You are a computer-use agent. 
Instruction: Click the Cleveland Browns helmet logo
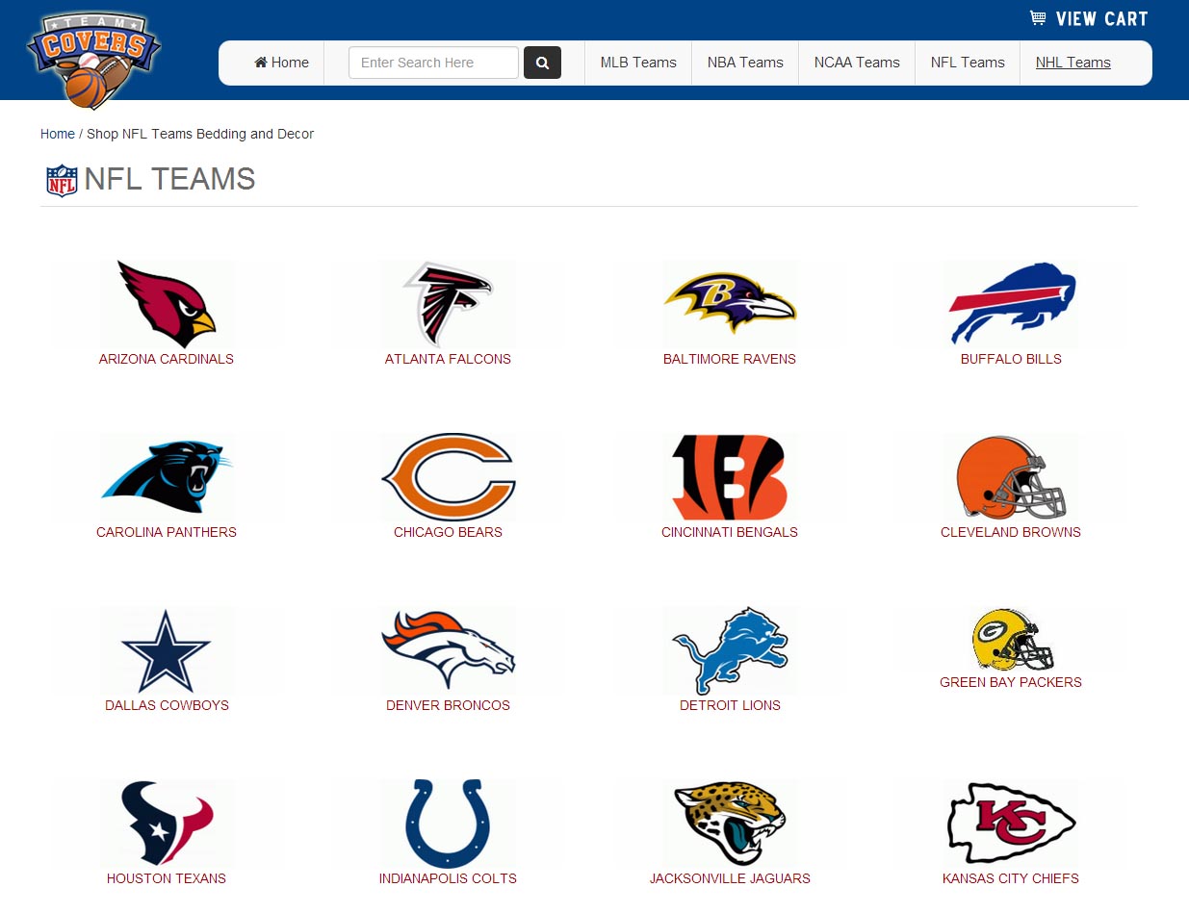[1010, 477]
